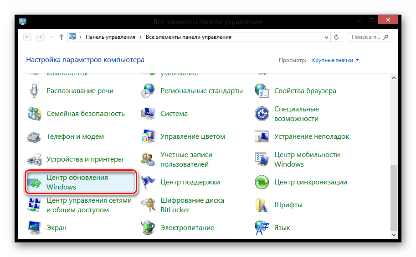Image resolution: width=416 pixels, height=257 pixels.
Task: Select 'Панель управления' in the breadcrumb path
Action: [x=110, y=37]
